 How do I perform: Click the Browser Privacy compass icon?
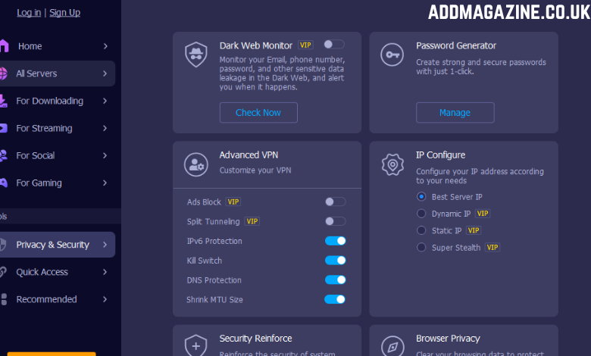point(392,345)
